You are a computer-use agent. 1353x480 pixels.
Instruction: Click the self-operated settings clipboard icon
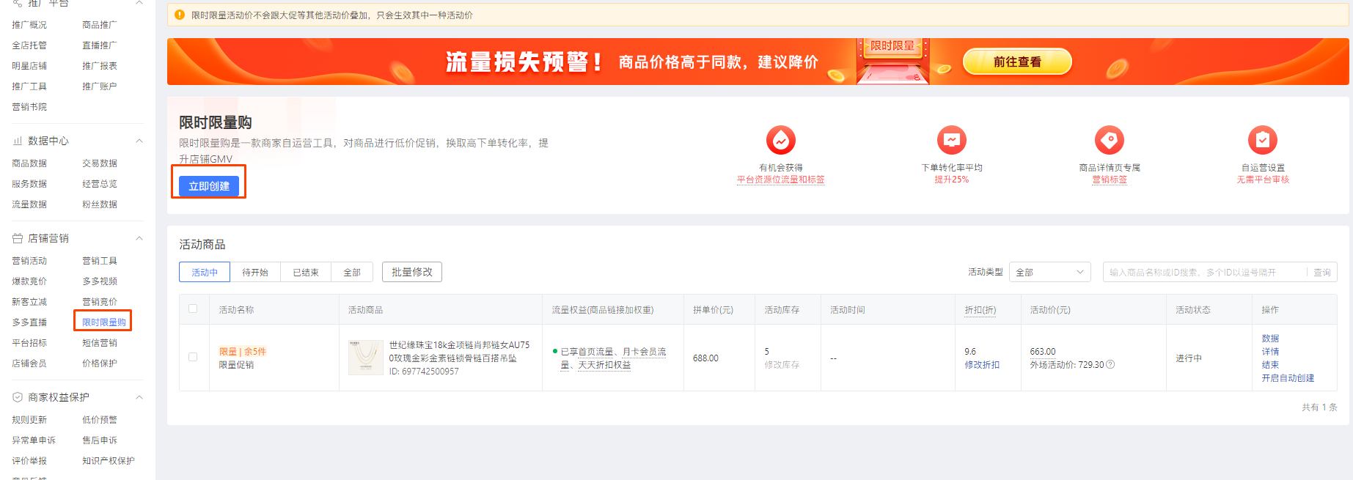(1262, 139)
